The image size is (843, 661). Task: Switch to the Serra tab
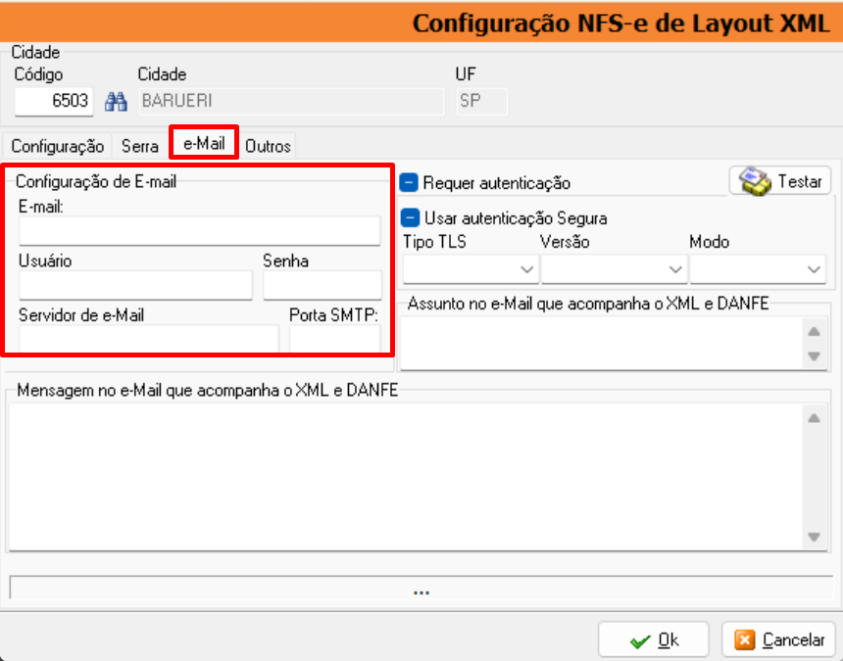tap(140, 146)
